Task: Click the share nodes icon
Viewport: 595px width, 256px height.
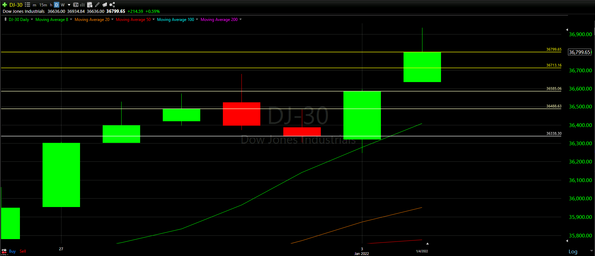Action: pos(112,5)
